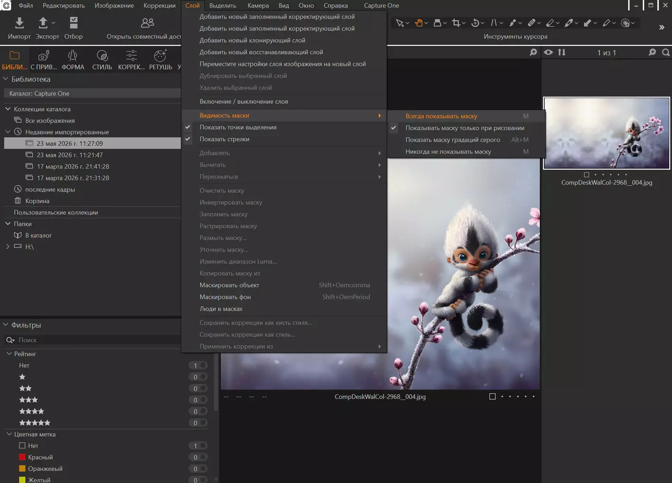Click the color tag box under thumbnail
Image resolution: width=672 pixels, height=483 pixels.
[x=587, y=175]
